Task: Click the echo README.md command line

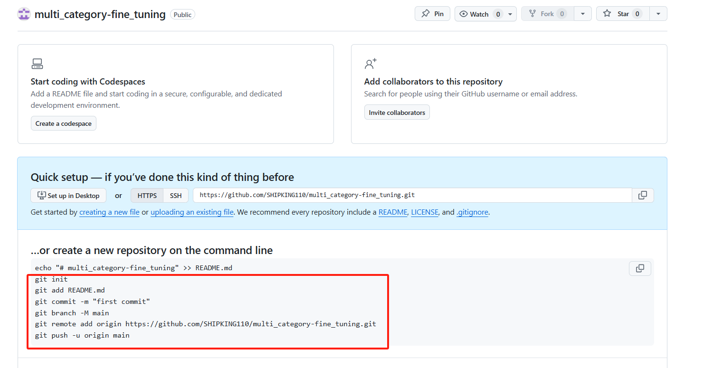Action: [x=133, y=268]
